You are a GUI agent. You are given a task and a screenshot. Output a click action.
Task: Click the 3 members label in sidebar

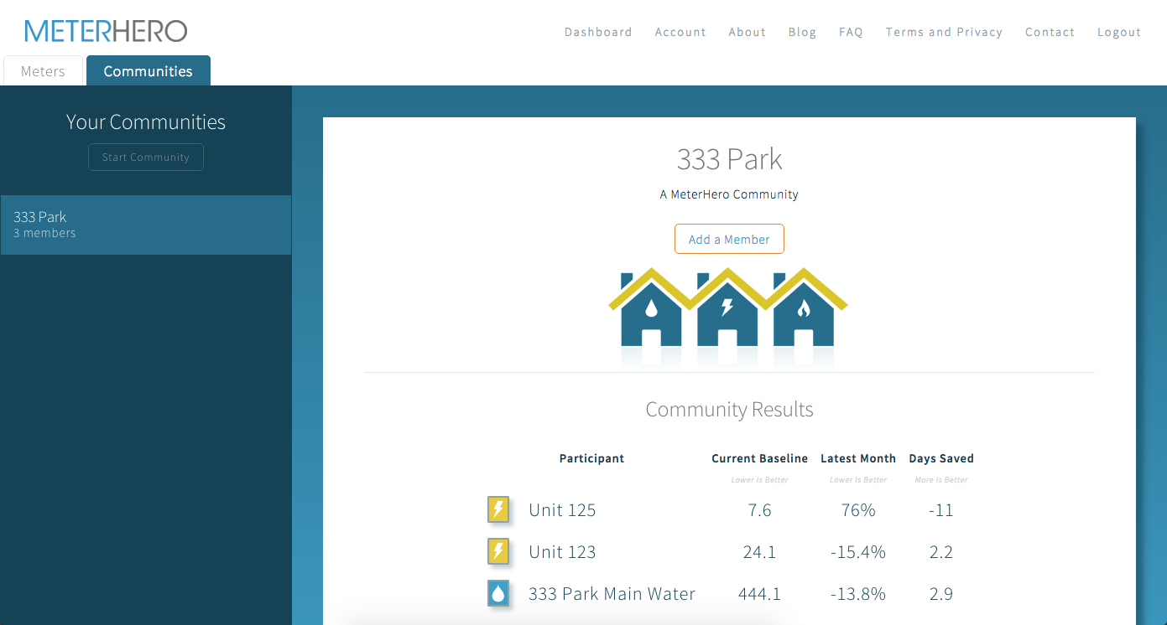[x=44, y=233]
